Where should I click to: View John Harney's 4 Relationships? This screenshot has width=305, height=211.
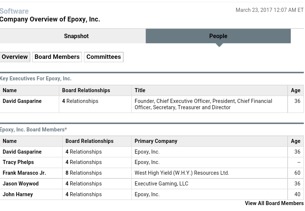(x=83, y=194)
